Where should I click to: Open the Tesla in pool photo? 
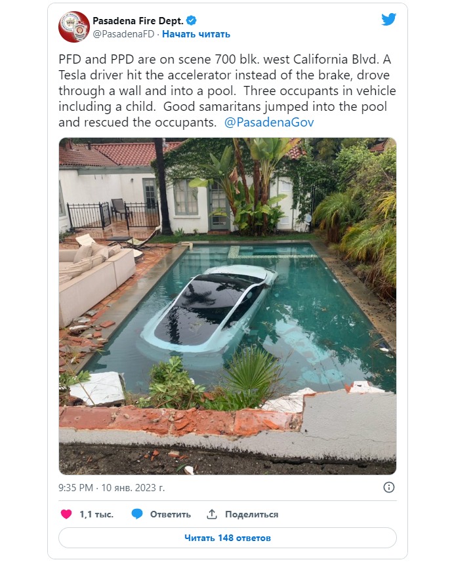(x=228, y=306)
